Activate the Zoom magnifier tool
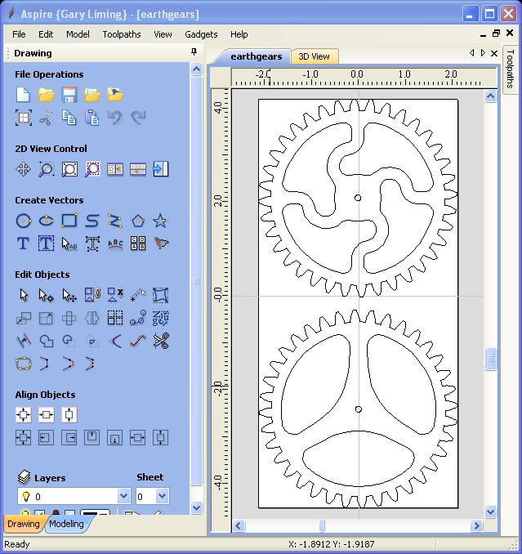Viewport: 522px width, 554px height. [x=47, y=169]
